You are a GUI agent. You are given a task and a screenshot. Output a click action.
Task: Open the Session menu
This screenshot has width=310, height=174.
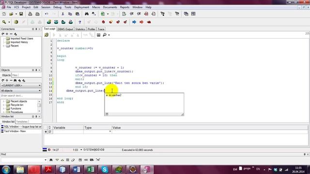tap(46, 7)
